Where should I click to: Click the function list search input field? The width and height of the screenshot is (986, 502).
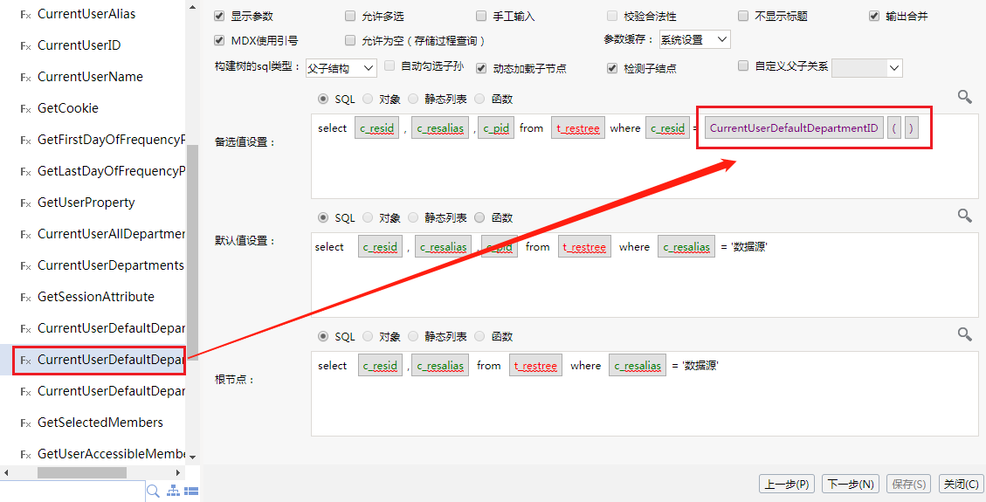click(72, 492)
